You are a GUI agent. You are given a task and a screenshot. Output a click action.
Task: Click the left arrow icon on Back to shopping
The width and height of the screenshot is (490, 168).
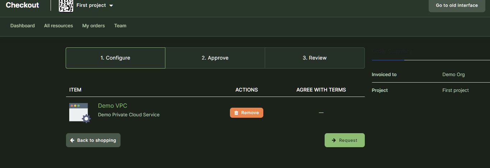[x=72, y=140]
